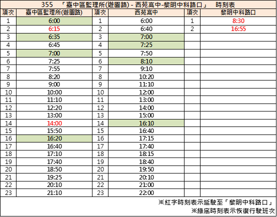
Task: Select the 12:20 監理所 departure cell
Action: (x=54, y=108)
